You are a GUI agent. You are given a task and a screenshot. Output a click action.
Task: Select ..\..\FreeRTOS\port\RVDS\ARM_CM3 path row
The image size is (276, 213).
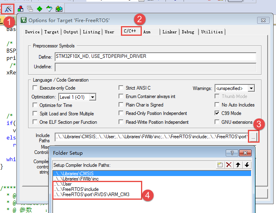(x=152, y=195)
